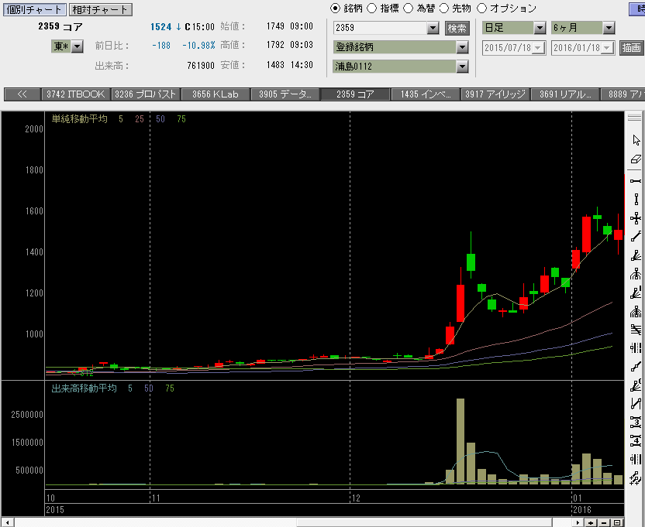Open the 相対チャート tab
Viewport: 645px width, 527px height.
(x=100, y=9)
